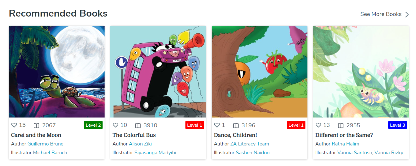Like Carei and the Moon with heart icon

[x=14, y=125]
